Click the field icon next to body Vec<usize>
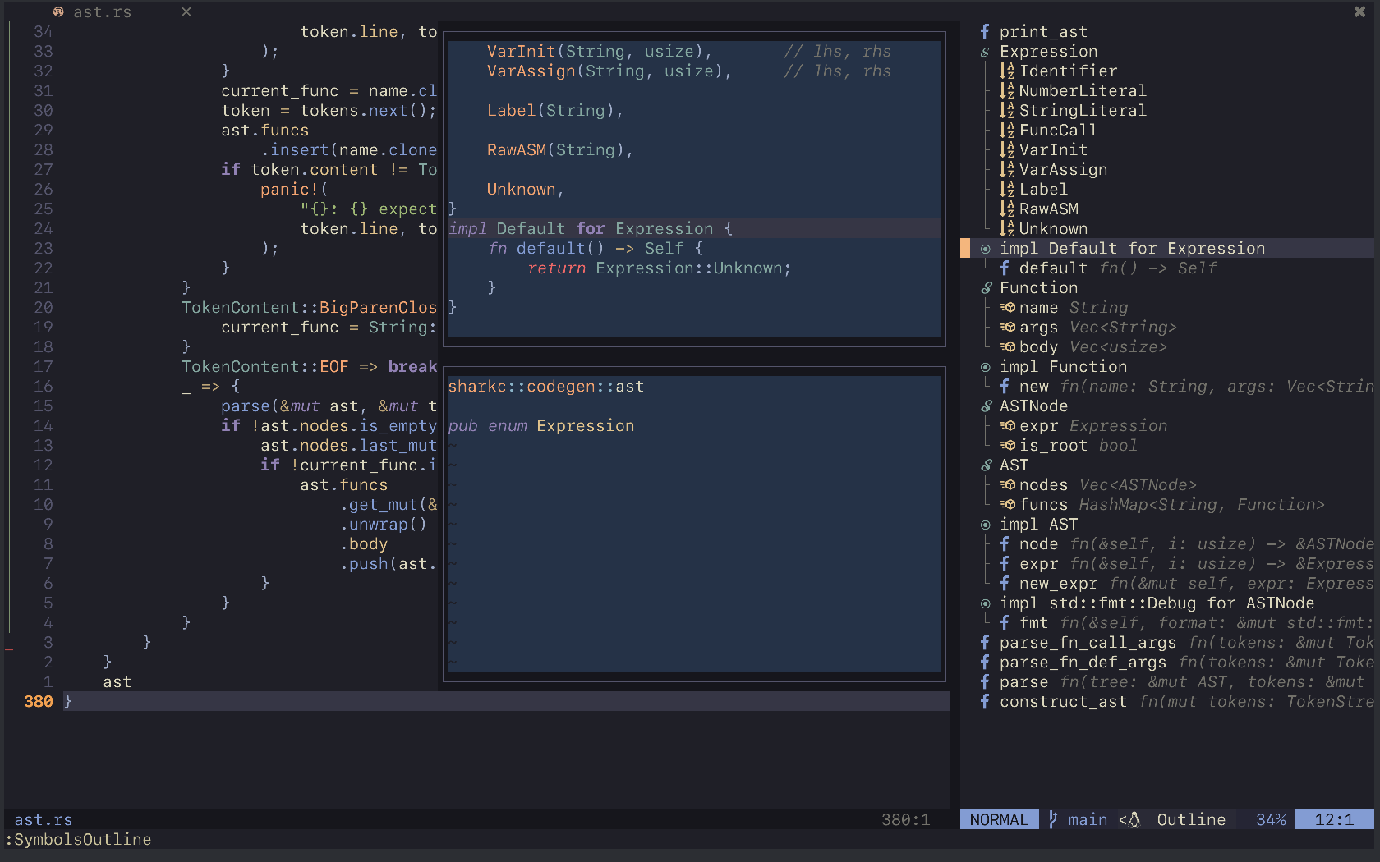 (1008, 346)
